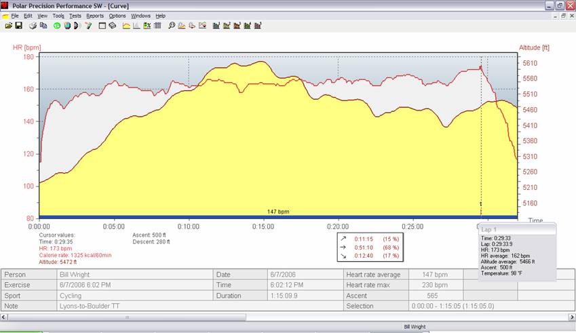Click the right arrow of horizontal scrollbar
Screen dimensions: 576x333
pos(572,317)
